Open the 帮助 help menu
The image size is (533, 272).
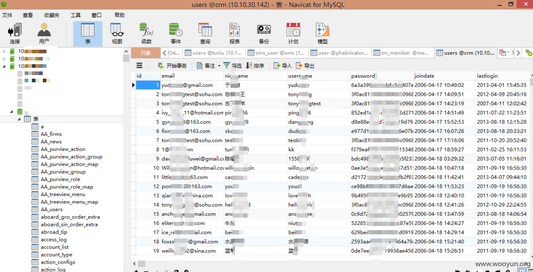120,15
